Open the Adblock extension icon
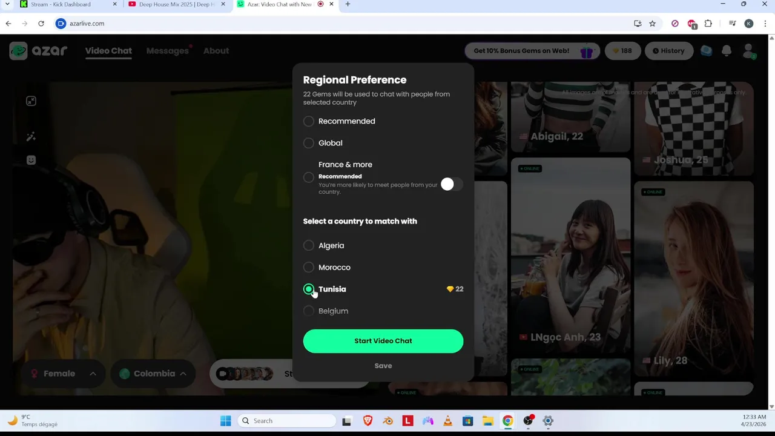The height and width of the screenshot is (436, 775). [692, 24]
